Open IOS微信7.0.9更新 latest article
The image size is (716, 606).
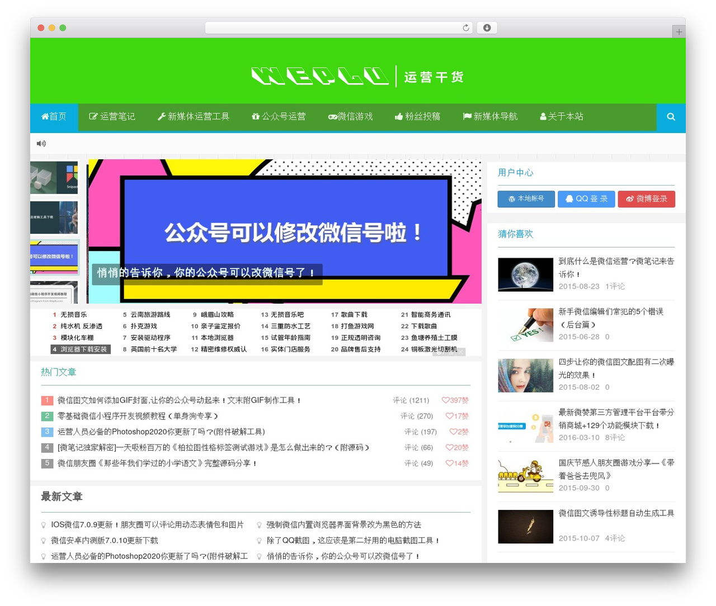coord(147,524)
